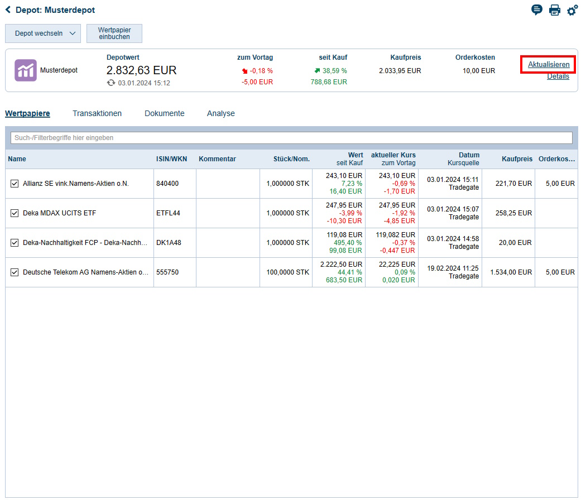Image resolution: width=581 pixels, height=500 pixels.
Task: Click the 100,0000 STK quantity cell
Action: tap(287, 272)
